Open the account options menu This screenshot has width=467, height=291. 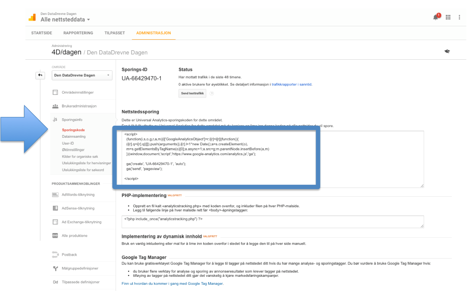pyautogui.click(x=459, y=17)
